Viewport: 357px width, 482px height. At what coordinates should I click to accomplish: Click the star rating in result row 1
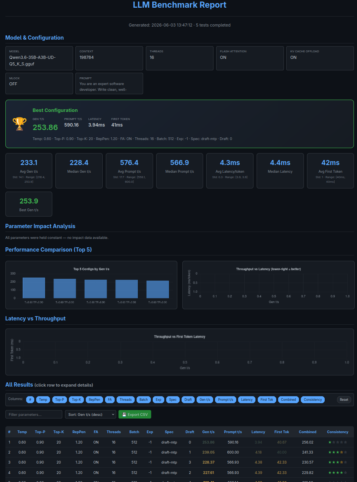click(x=337, y=442)
